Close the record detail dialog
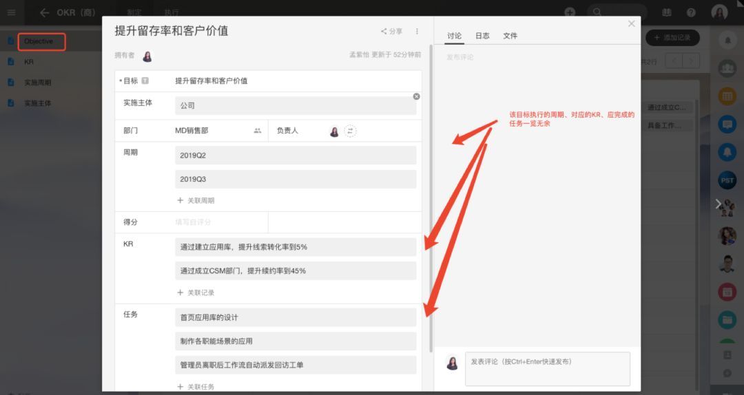The width and height of the screenshot is (744, 395). point(631,23)
